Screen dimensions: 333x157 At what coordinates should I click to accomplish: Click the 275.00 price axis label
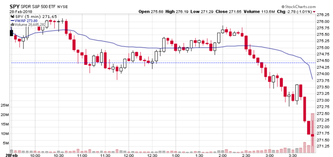pyautogui.click(x=322, y=48)
